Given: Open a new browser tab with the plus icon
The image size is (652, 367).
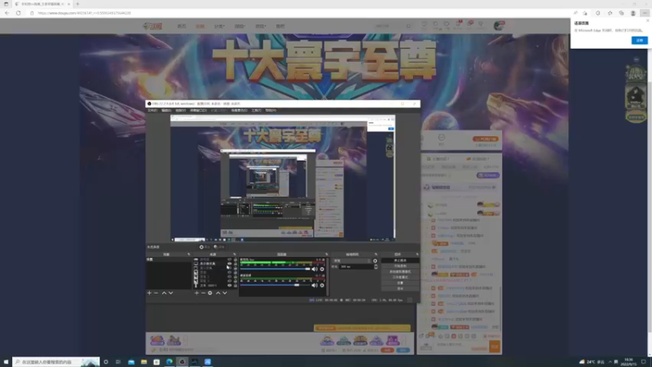Looking at the screenshot, I should point(77,4).
